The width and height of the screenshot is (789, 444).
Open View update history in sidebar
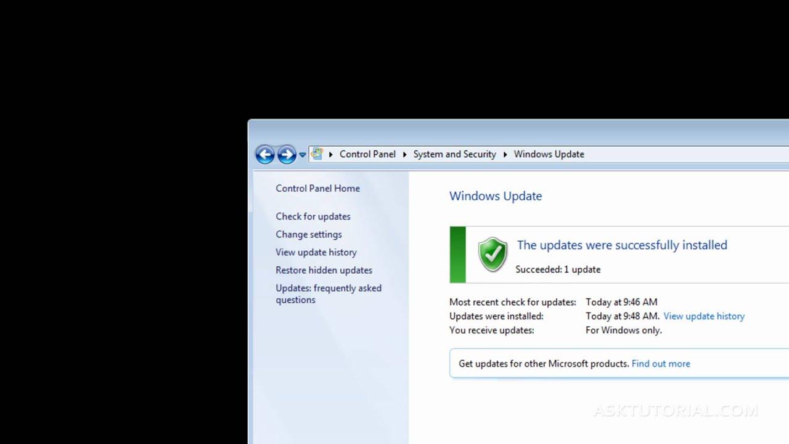point(316,252)
